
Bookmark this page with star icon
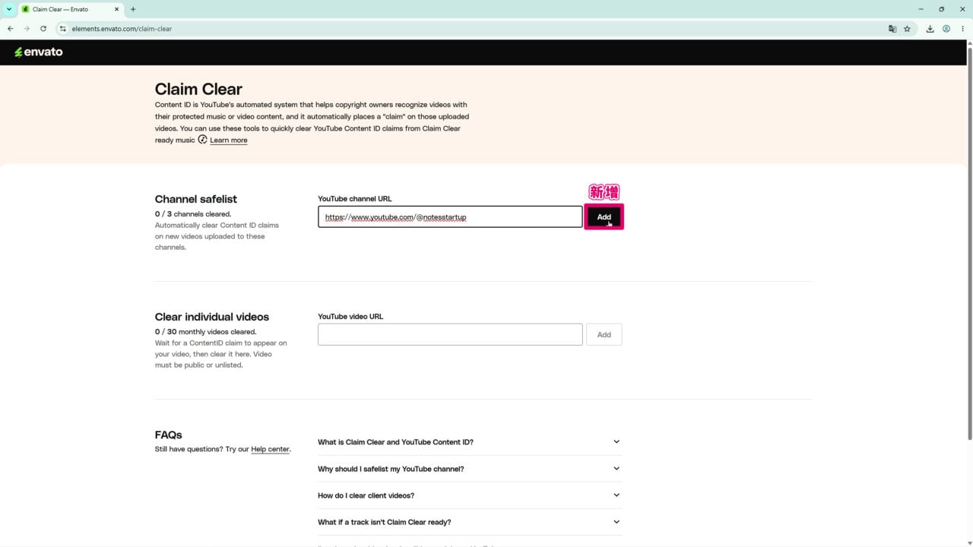click(907, 29)
